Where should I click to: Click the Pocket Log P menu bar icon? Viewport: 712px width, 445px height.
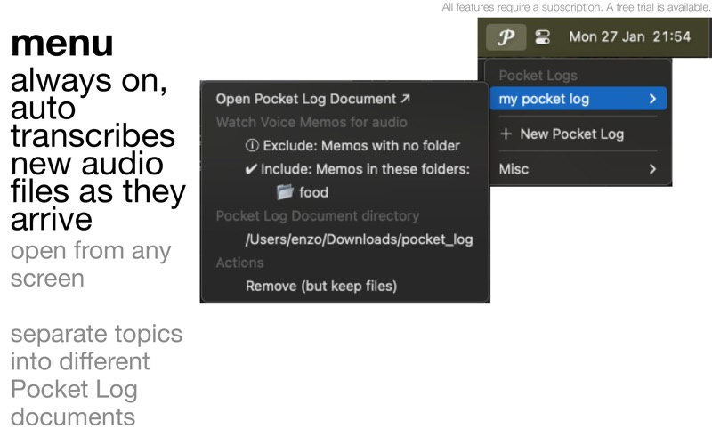coord(506,37)
